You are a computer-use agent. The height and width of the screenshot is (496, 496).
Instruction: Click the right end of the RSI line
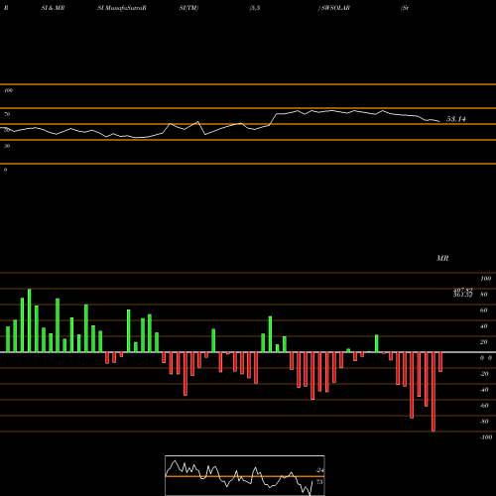point(439,121)
